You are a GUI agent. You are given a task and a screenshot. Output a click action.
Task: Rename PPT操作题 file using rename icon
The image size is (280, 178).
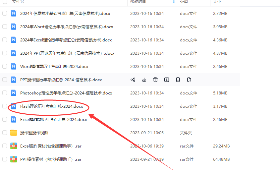click(x=167, y=80)
